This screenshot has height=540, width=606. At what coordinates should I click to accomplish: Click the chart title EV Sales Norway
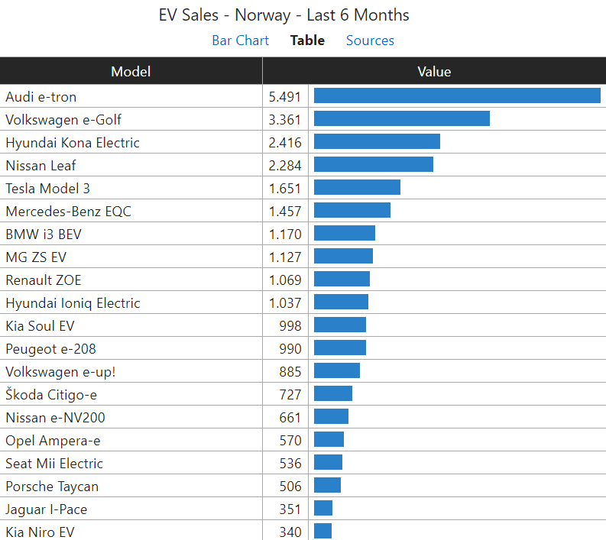tap(284, 15)
